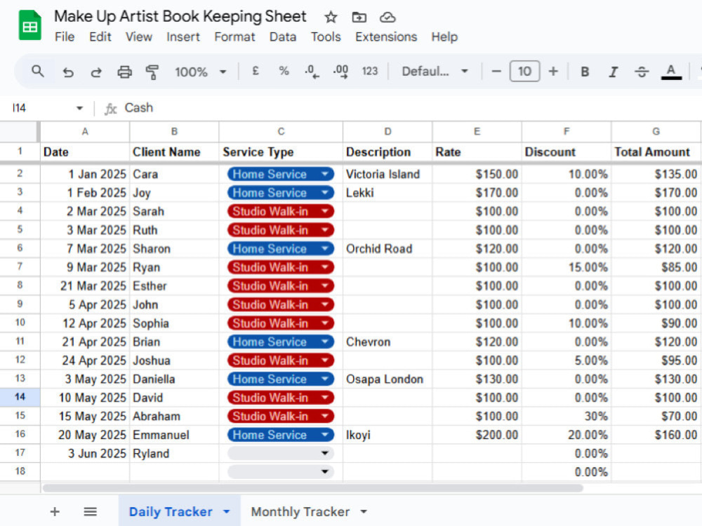
Task: Click the Total Amount header cell
Action: pos(656,152)
